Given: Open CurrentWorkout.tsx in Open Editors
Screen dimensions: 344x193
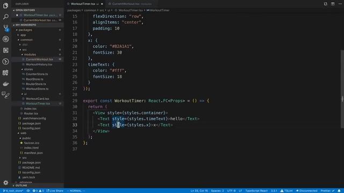Looking at the screenshot, I should [x=37, y=20].
